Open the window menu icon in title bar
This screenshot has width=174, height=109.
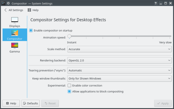pyautogui.click(x=3, y=3)
